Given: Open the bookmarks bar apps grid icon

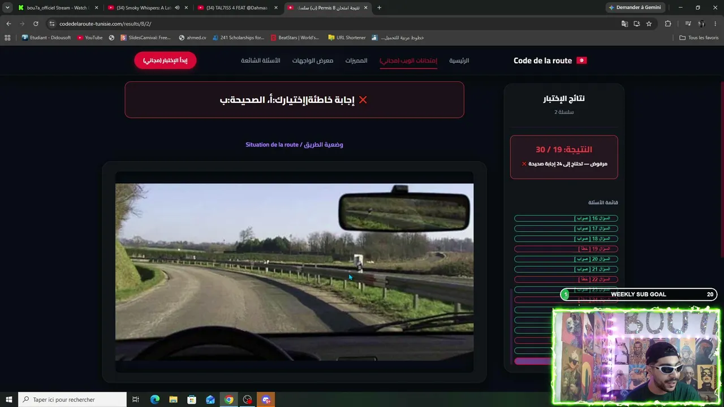Looking at the screenshot, I should pyautogui.click(x=7, y=38).
